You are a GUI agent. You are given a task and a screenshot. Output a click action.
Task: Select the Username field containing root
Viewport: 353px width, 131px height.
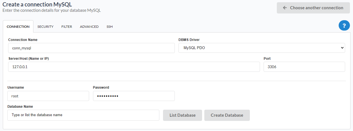(48, 96)
